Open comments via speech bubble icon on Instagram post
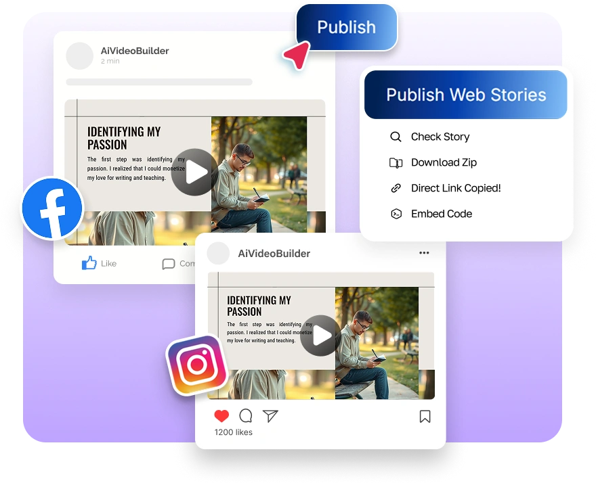This screenshot has height=483, width=596. (x=246, y=416)
